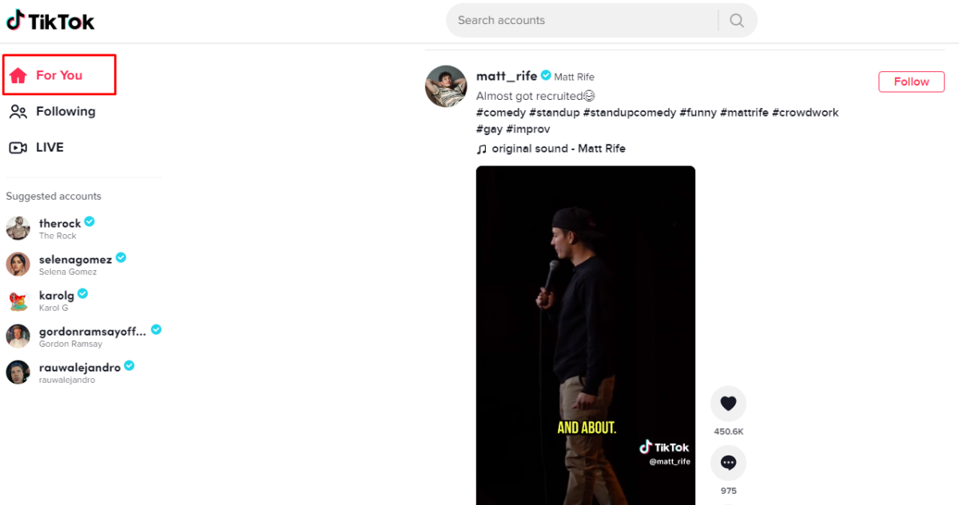The image size is (959, 505).
Task: Click Selena Gomez's avatar icon
Action: (x=18, y=264)
